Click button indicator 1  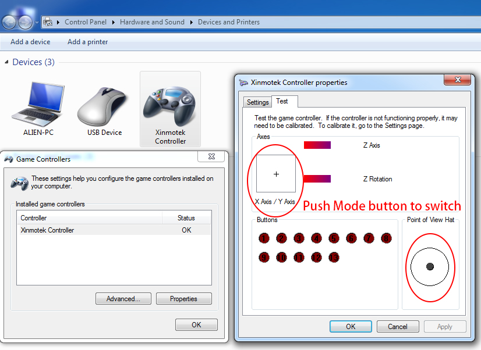264,238
